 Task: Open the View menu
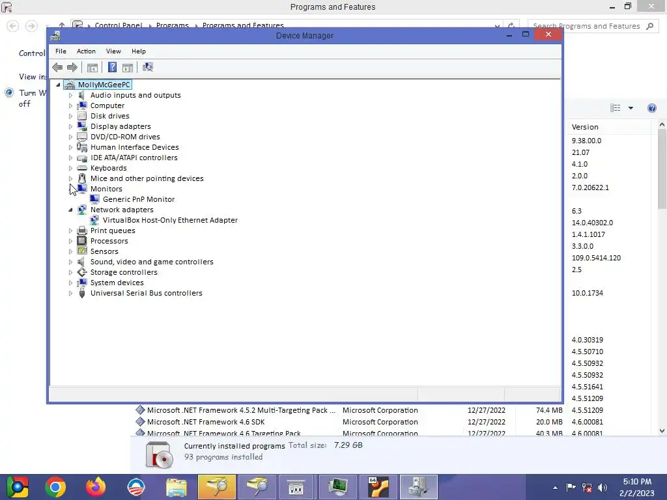[113, 51]
